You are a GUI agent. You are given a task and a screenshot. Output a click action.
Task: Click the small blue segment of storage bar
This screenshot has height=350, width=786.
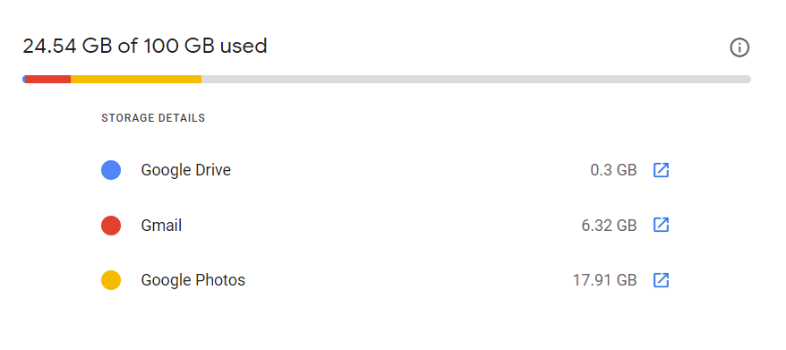23,80
